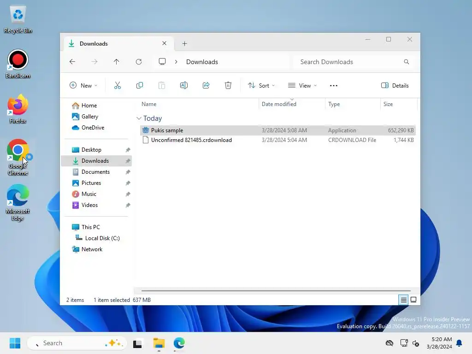Viewport: 472px width, 354px height.
Task: Refresh the Downloads folder view
Action: pyautogui.click(x=139, y=62)
